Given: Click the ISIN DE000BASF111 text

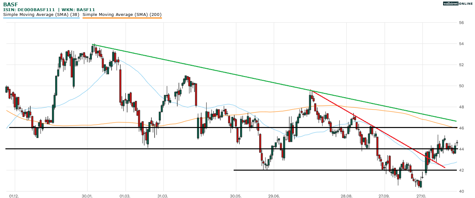Looking at the screenshot, I should coord(29,10).
